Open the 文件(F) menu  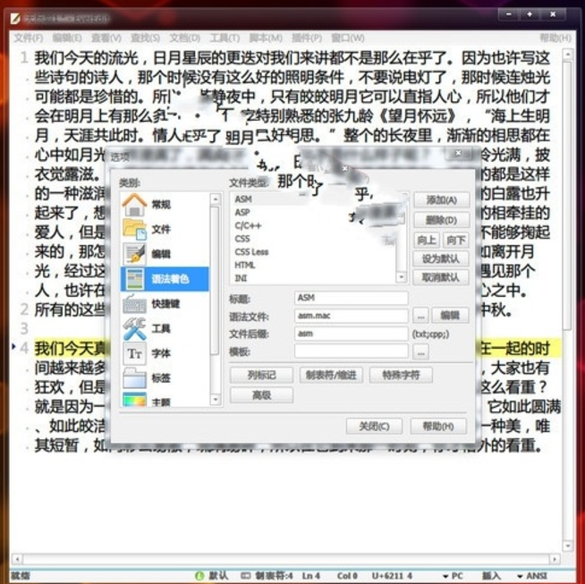point(29,38)
